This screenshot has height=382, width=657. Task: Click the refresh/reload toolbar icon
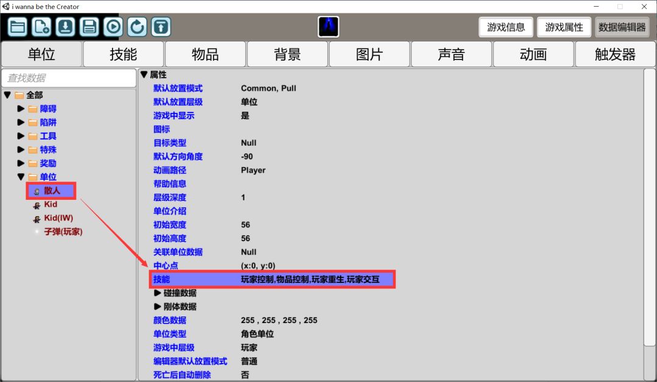(x=137, y=27)
